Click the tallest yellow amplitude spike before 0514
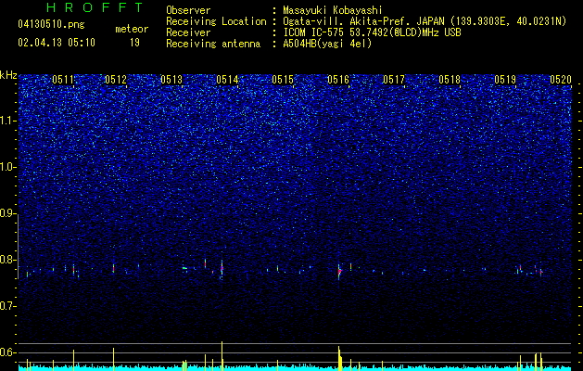The height and width of the screenshot is (371, 583). click(x=222, y=356)
